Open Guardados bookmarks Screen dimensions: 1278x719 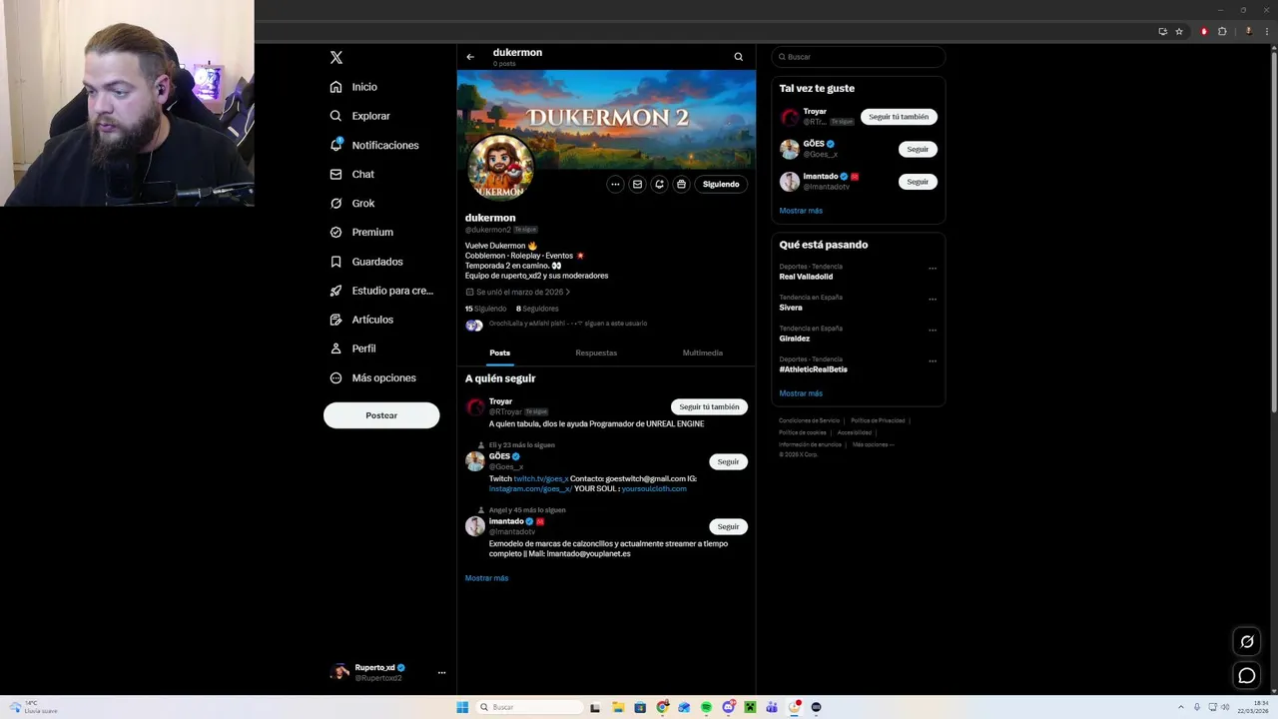366,262
